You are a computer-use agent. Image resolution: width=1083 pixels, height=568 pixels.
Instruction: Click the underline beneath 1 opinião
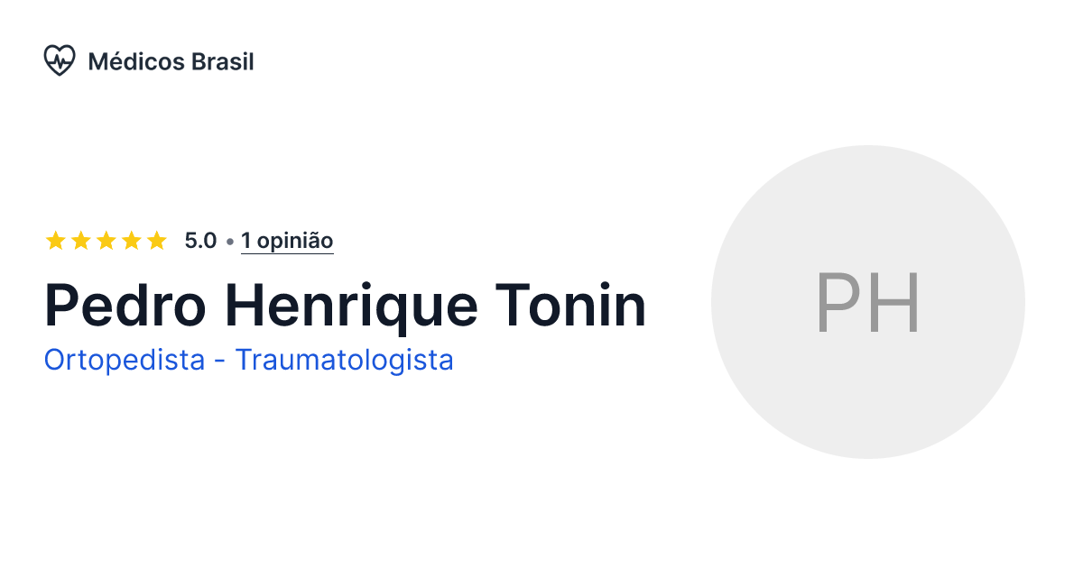287,253
